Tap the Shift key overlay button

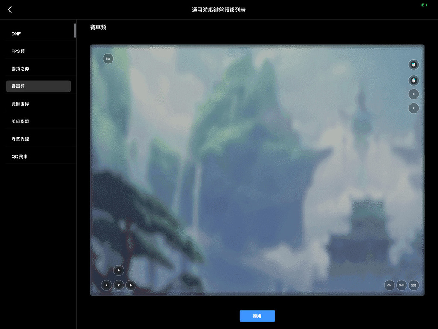[x=401, y=285]
